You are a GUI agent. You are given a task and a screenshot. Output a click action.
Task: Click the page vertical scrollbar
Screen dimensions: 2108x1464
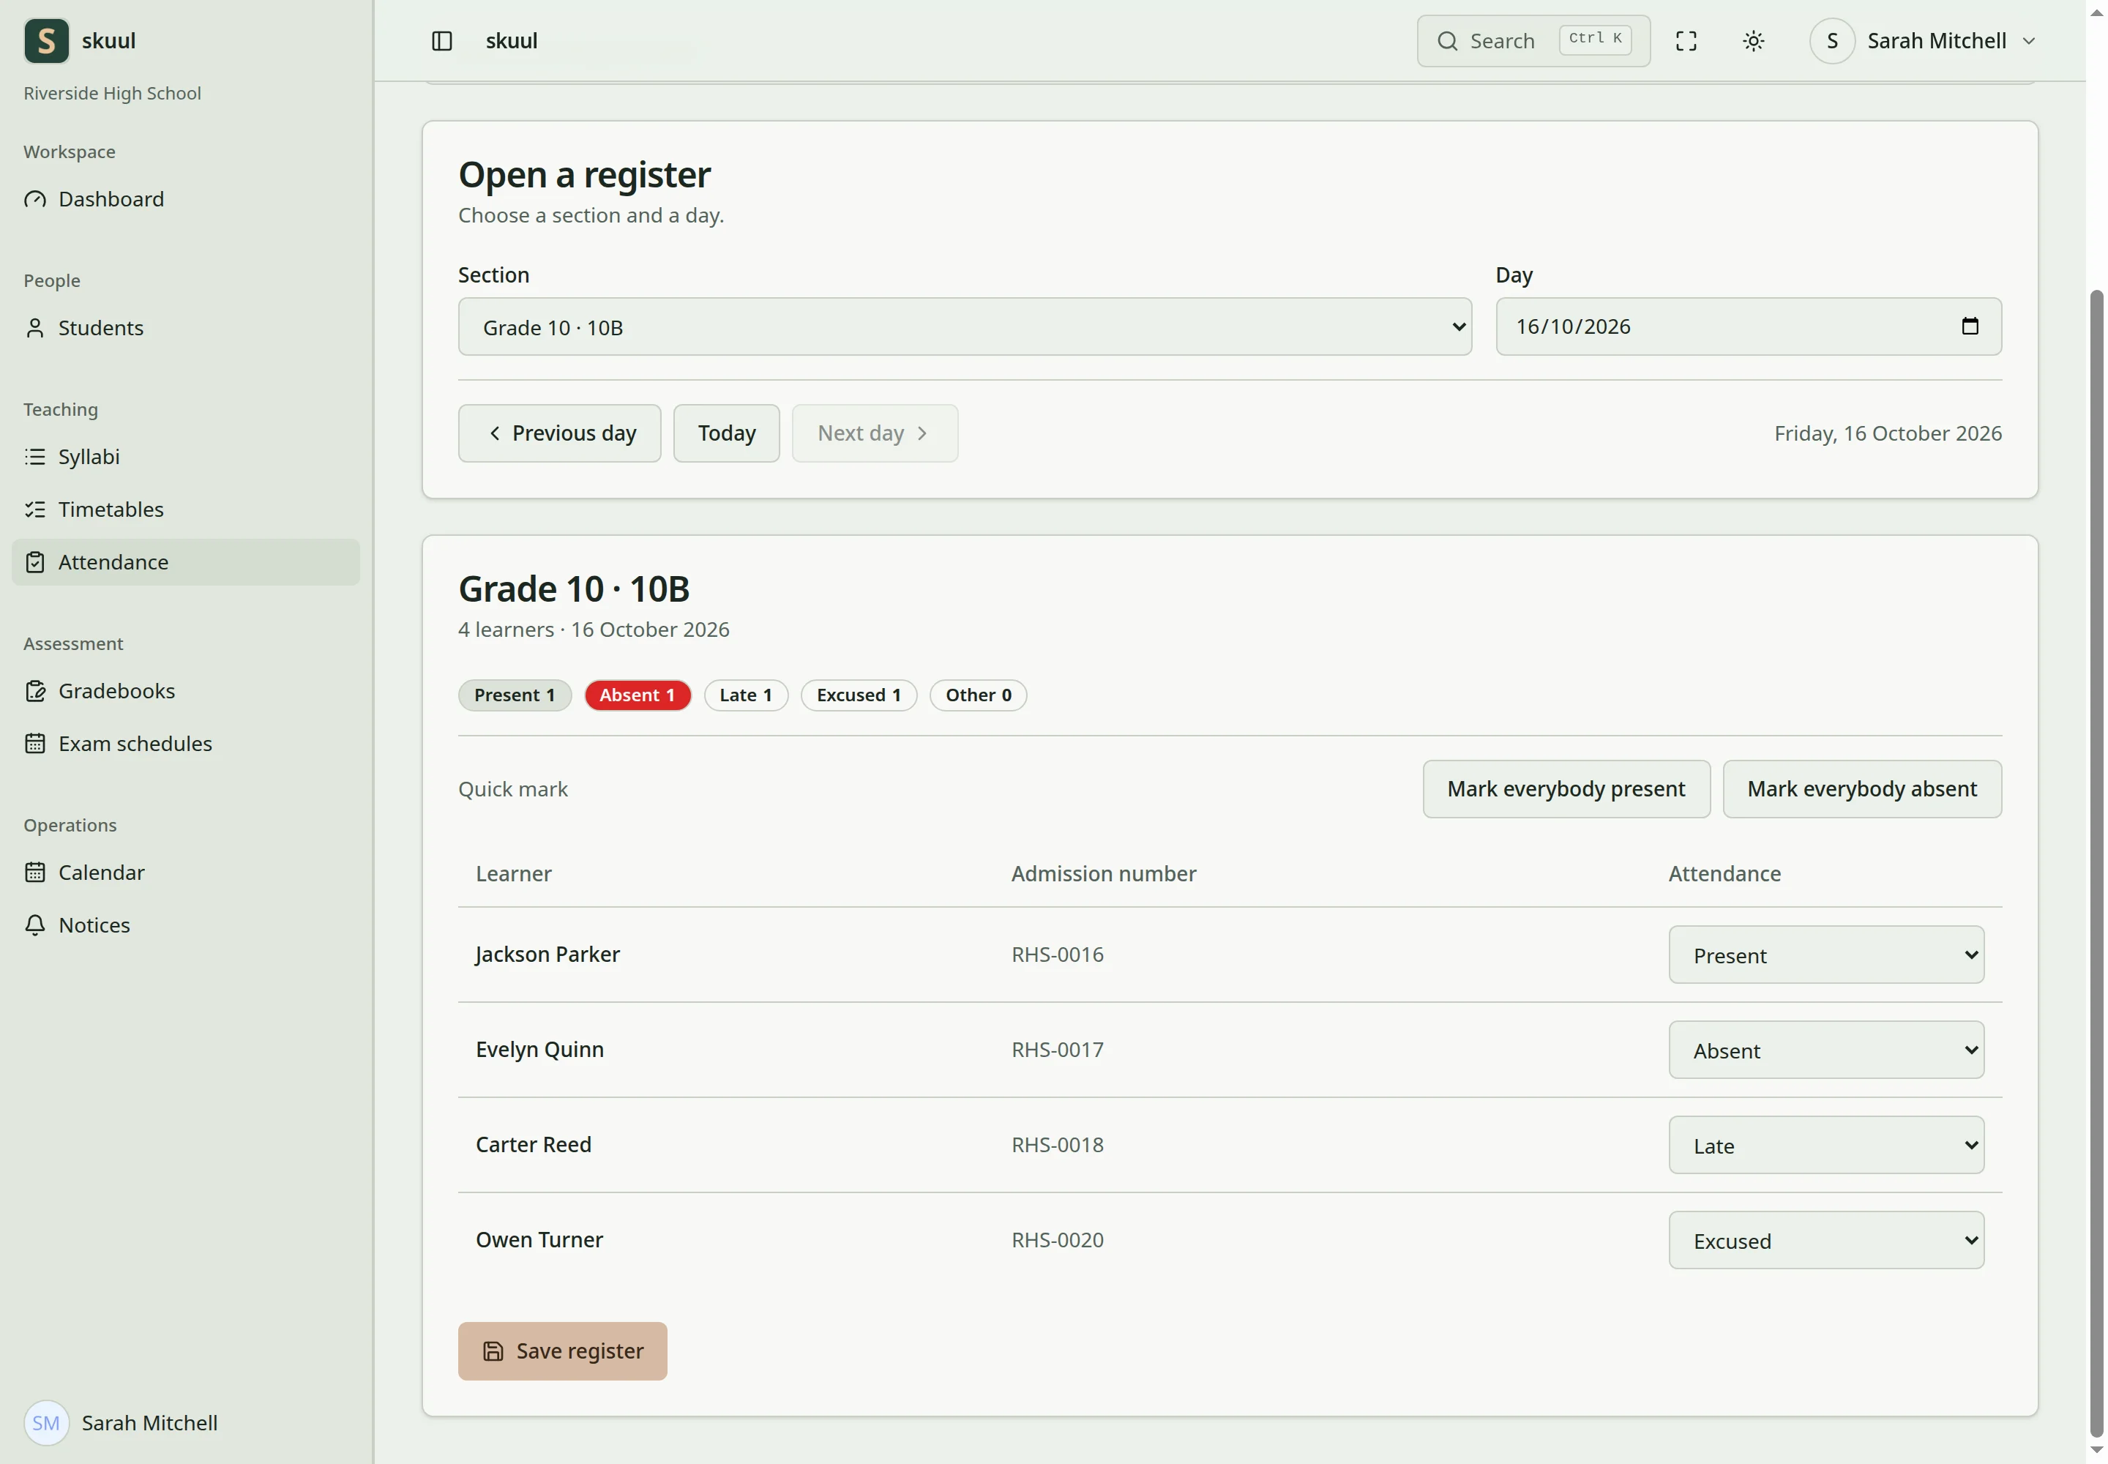pyautogui.click(x=2096, y=862)
